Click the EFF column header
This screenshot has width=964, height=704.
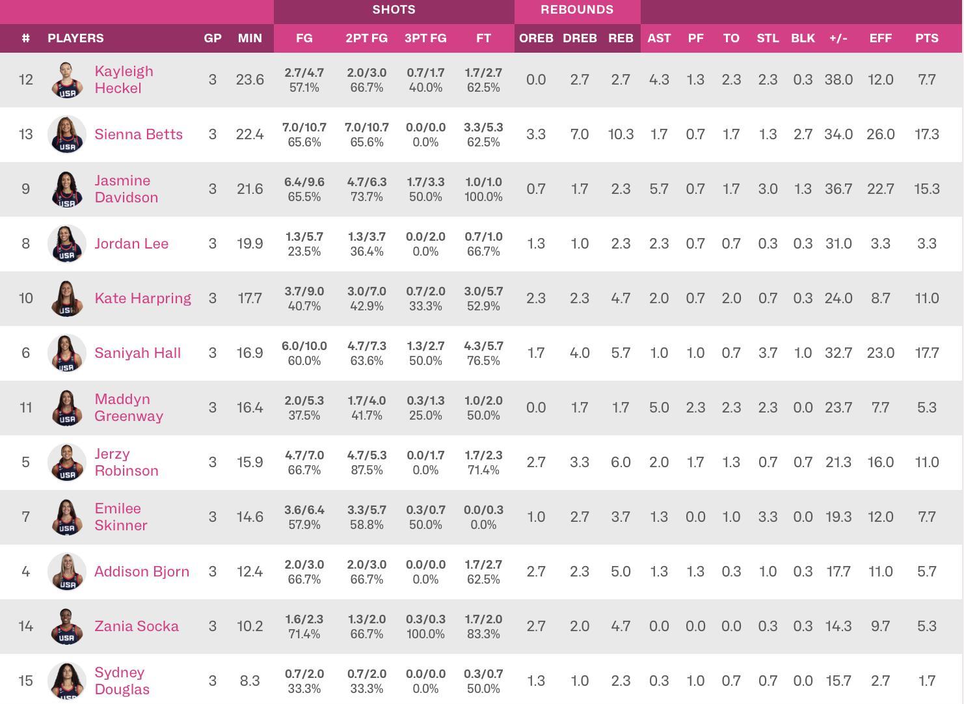point(880,38)
